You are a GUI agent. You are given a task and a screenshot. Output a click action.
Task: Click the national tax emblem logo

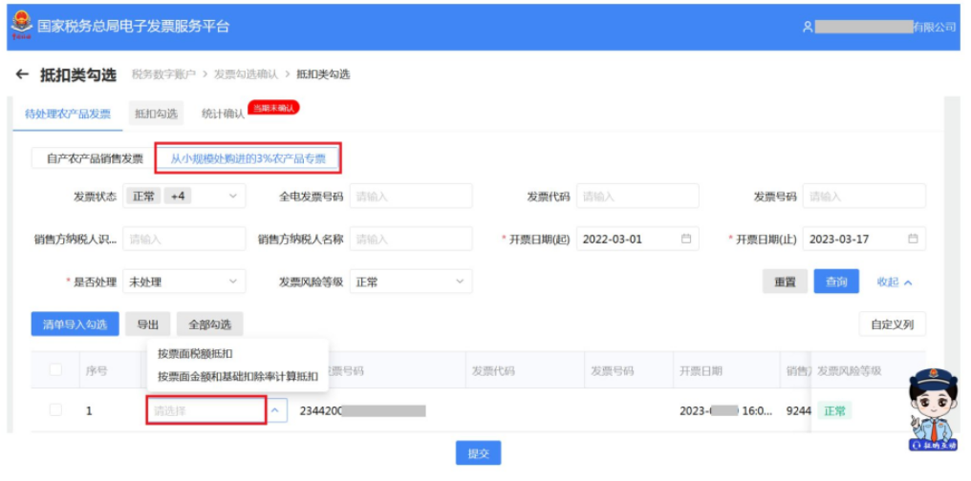click(x=22, y=26)
